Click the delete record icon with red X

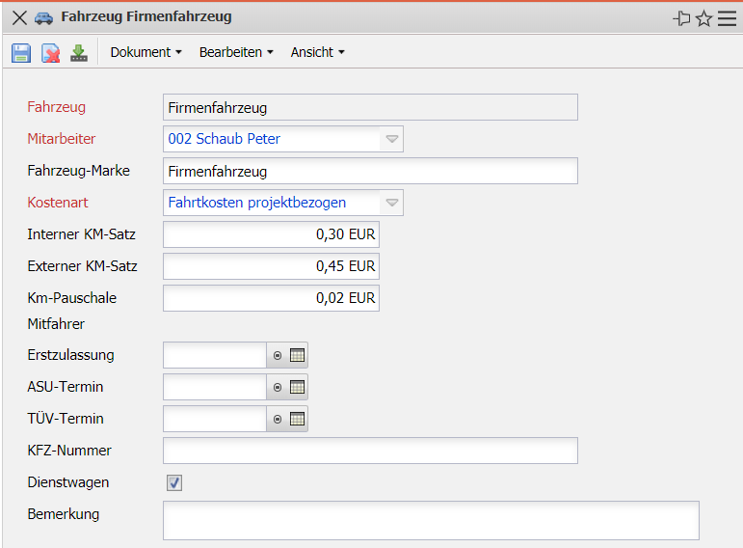pyautogui.click(x=50, y=53)
